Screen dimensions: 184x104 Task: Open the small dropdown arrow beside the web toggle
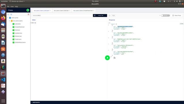(160, 15)
